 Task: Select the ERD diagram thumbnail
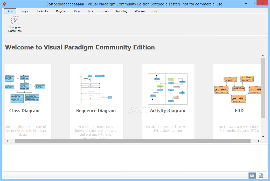(x=237, y=89)
